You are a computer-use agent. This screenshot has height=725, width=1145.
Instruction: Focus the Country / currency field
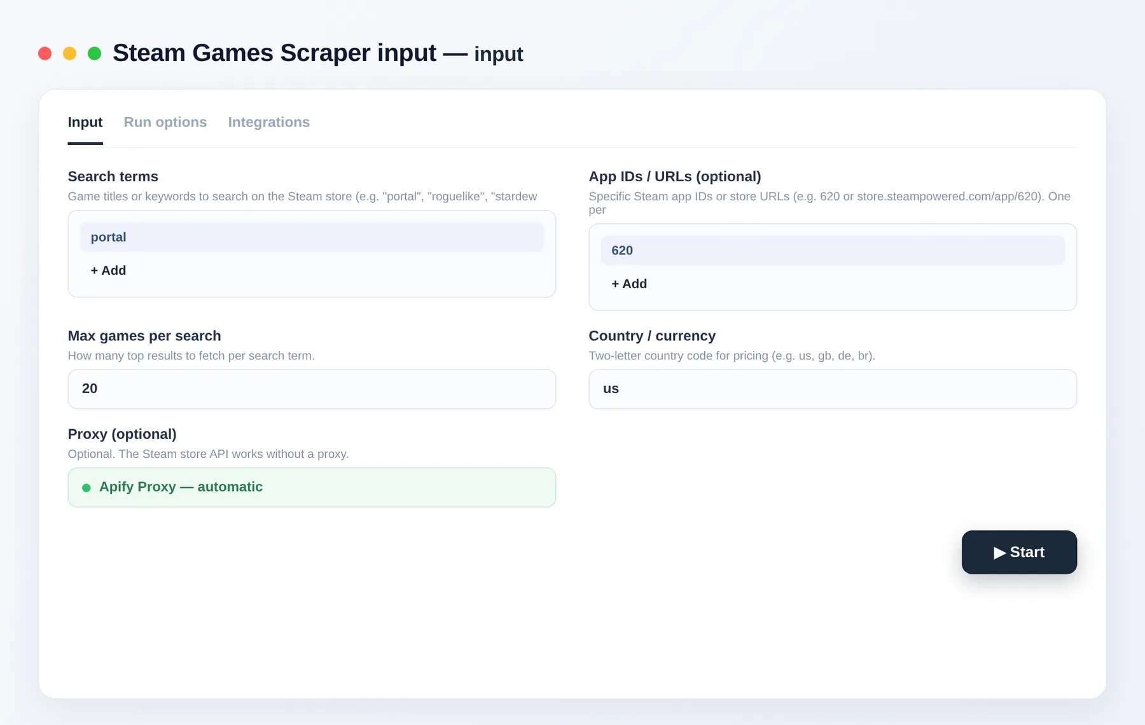click(x=833, y=389)
